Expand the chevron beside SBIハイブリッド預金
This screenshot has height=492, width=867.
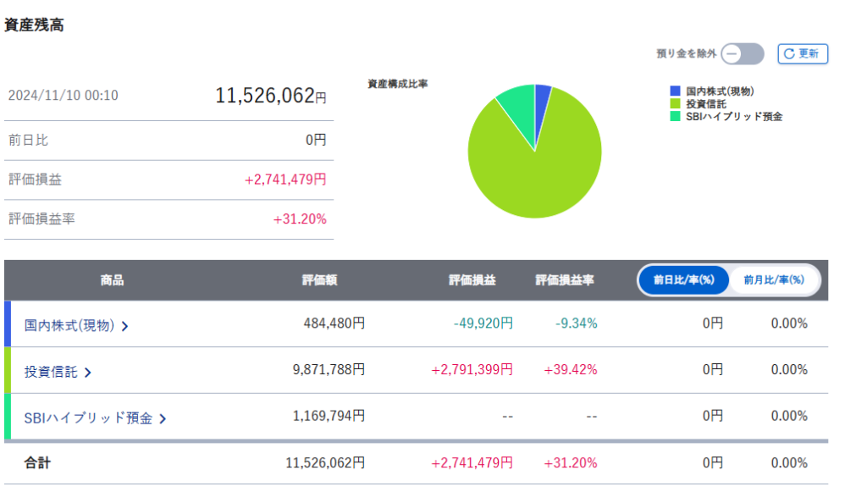(163, 418)
